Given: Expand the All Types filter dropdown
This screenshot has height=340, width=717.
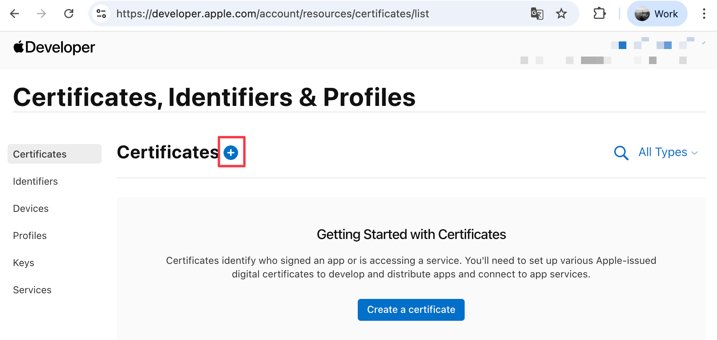Looking at the screenshot, I should [668, 152].
